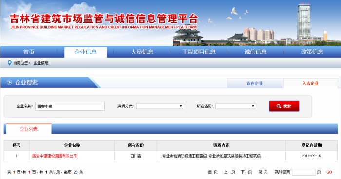This screenshot has height=179, width=341.
Task: Click the 尾页 pagination link
Action: [x=263, y=172]
